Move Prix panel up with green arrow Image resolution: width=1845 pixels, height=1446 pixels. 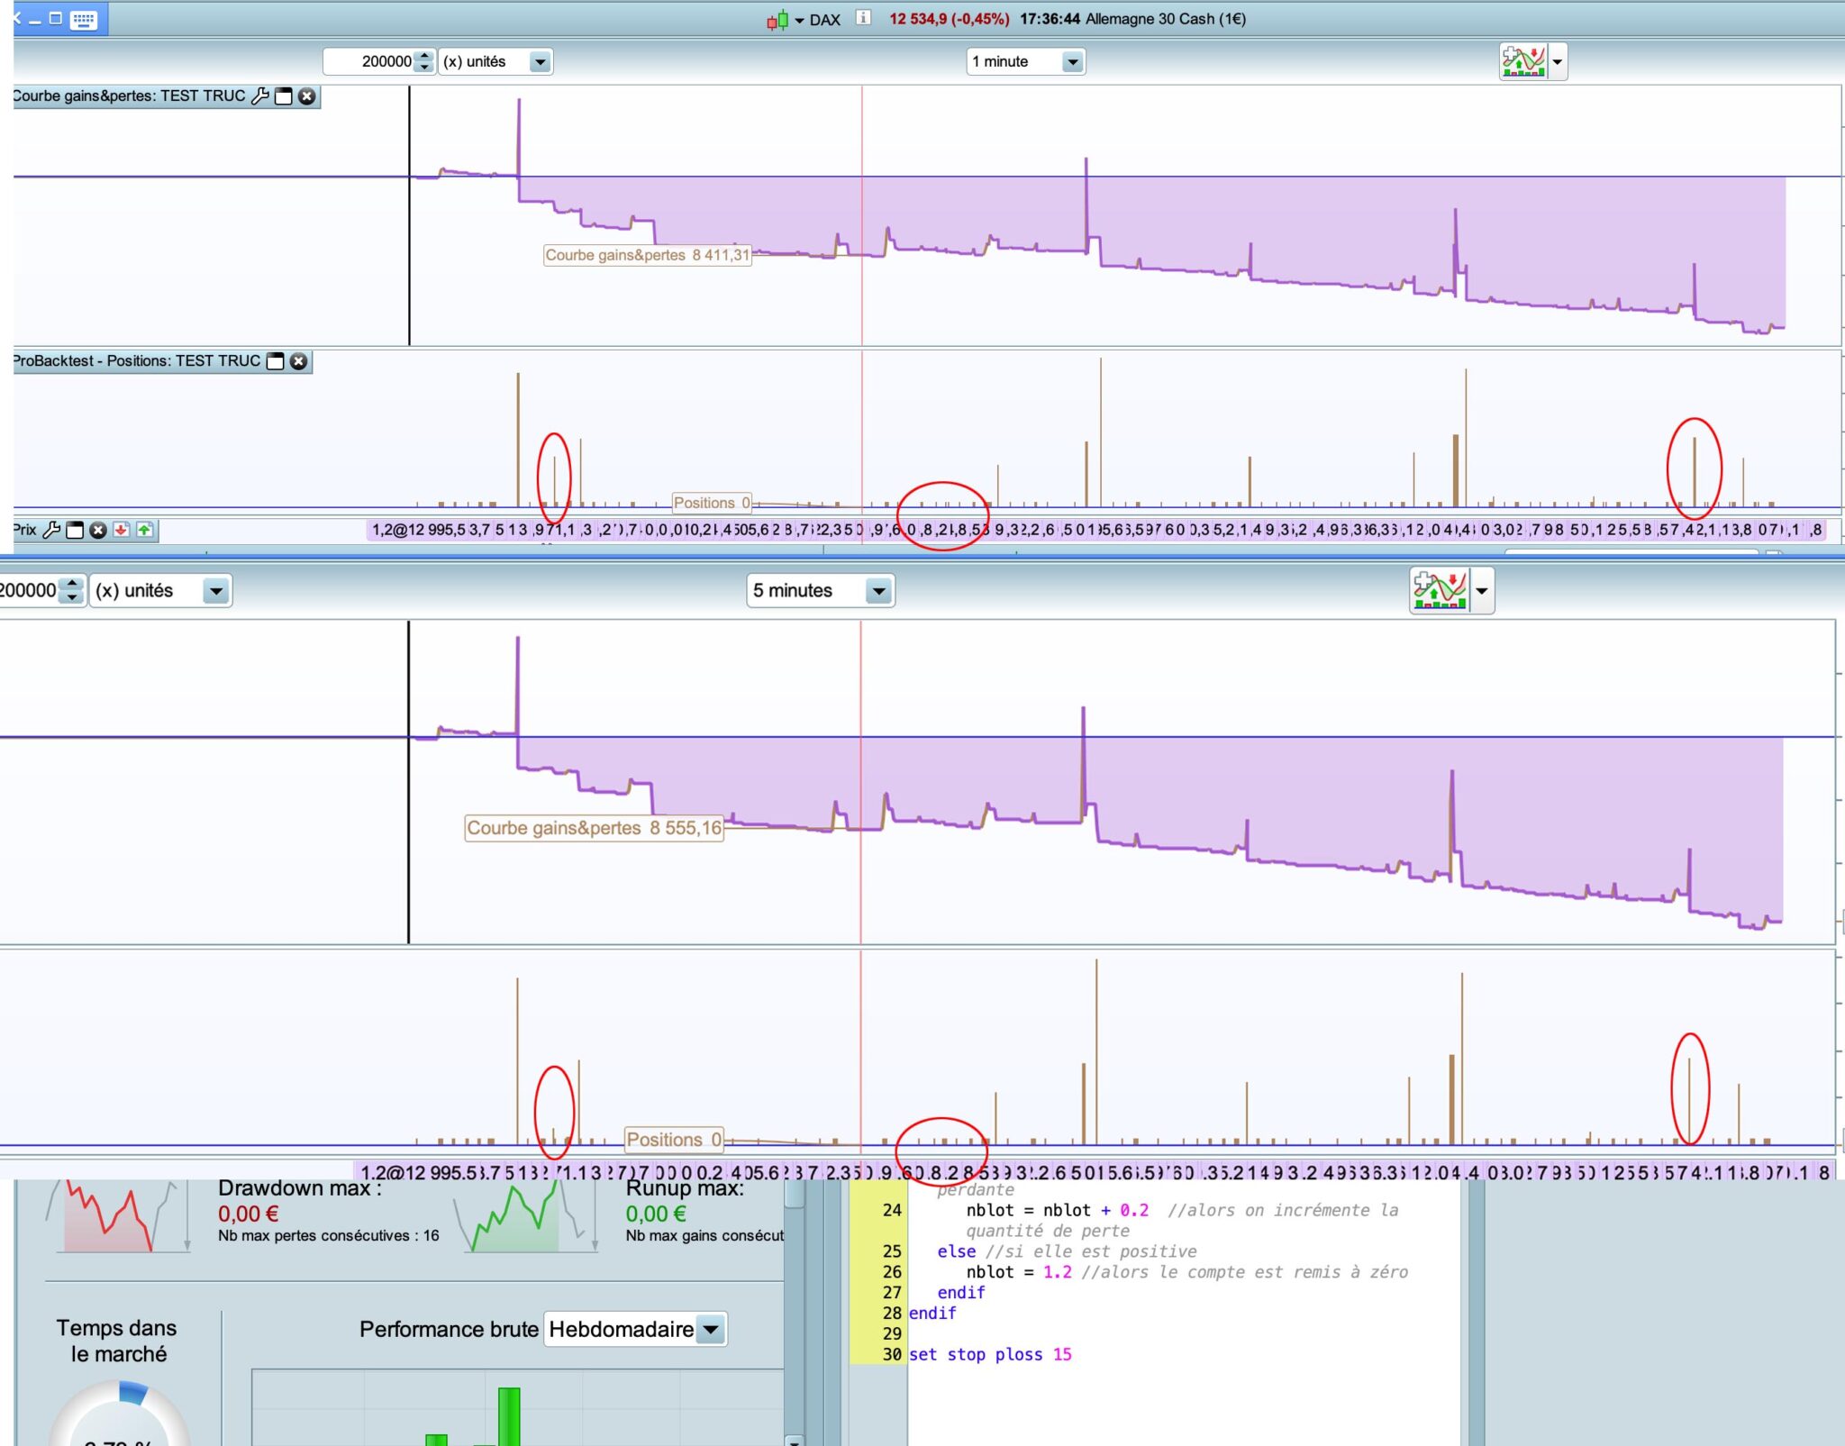click(x=145, y=530)
